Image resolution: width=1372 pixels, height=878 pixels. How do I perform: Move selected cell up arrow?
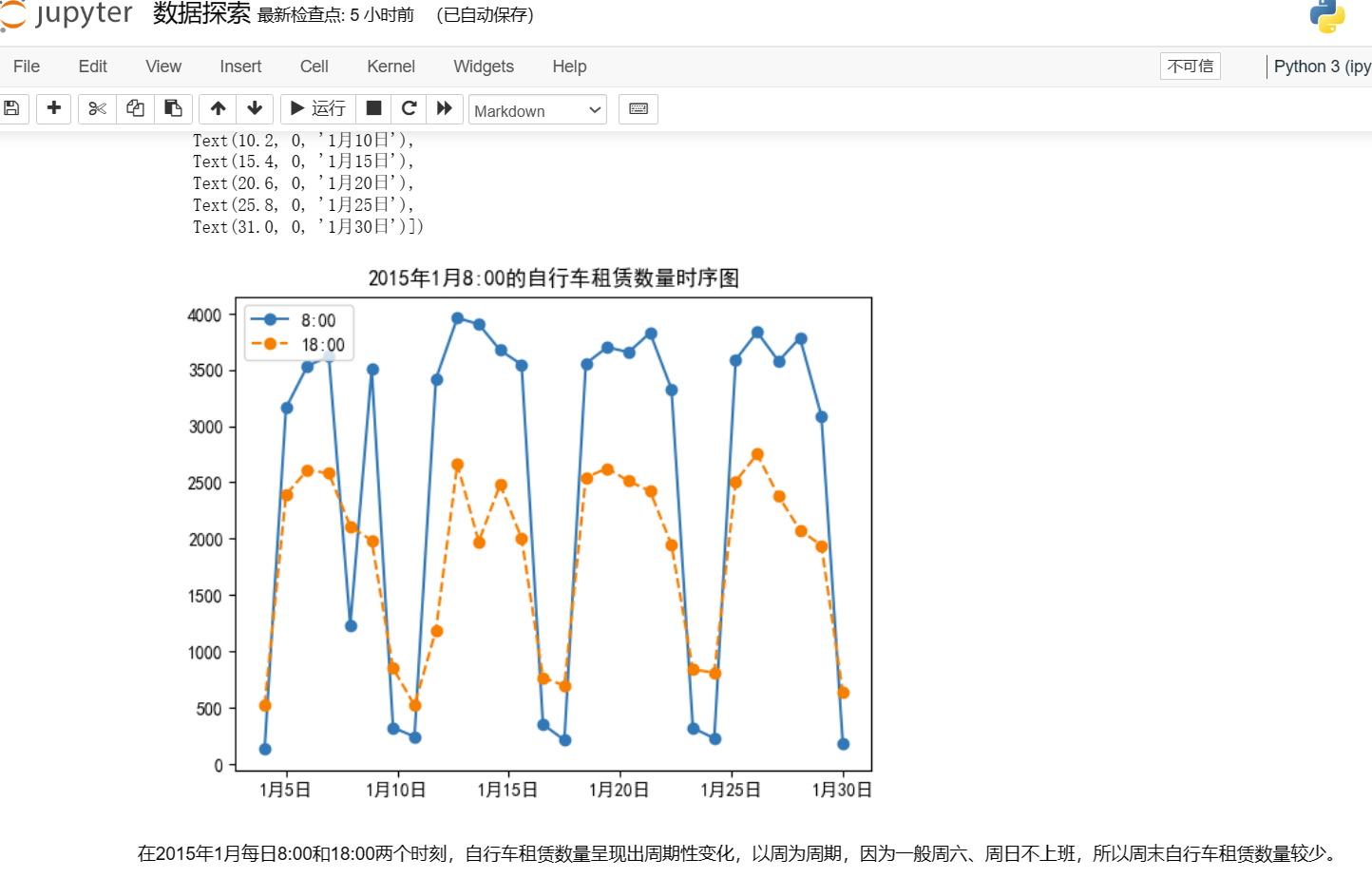(218, 108)
